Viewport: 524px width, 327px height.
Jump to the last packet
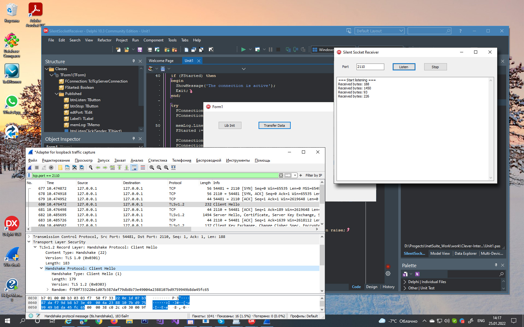127,168
